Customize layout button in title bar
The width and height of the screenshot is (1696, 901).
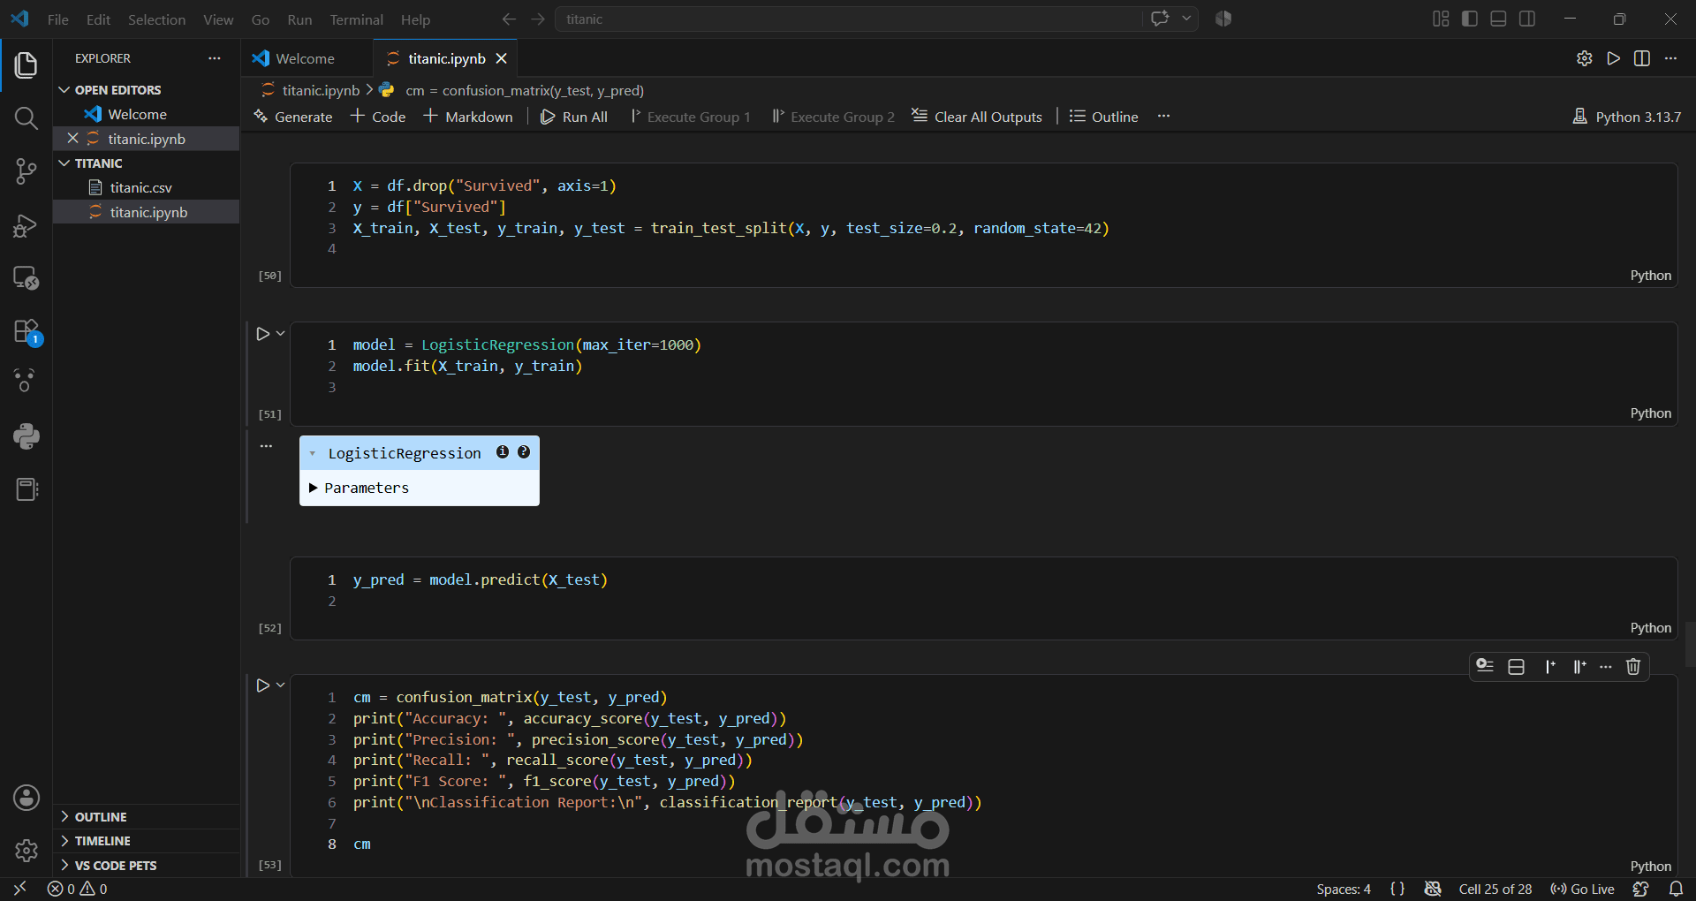coord(1441,19)
